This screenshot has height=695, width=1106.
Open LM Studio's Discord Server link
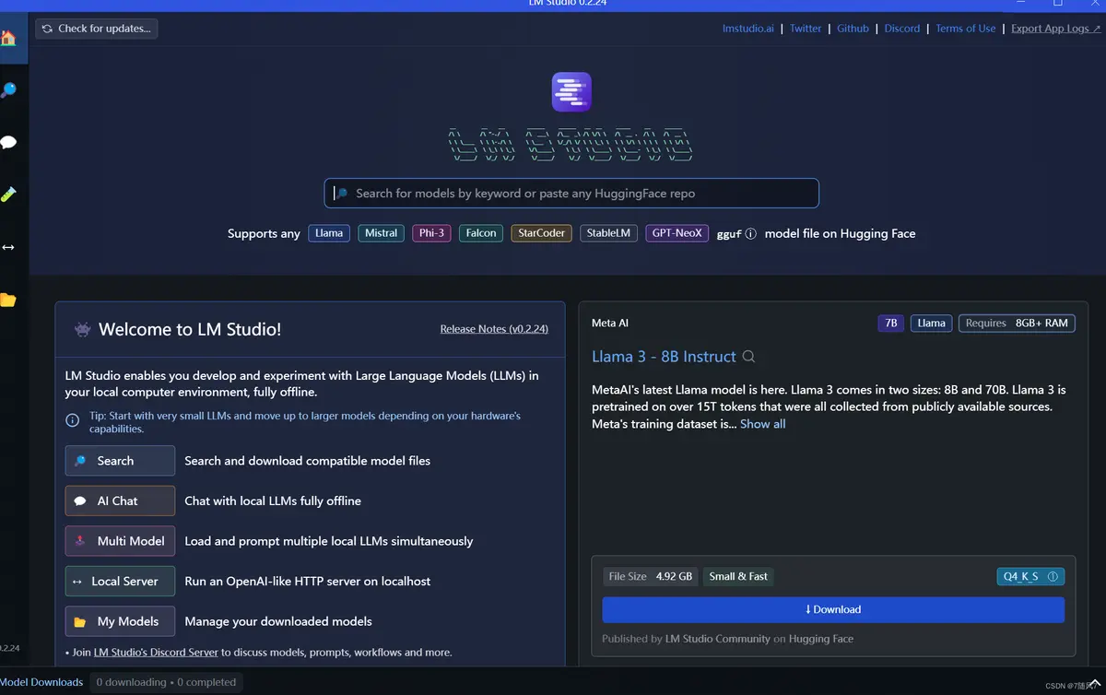click(156, 652)
